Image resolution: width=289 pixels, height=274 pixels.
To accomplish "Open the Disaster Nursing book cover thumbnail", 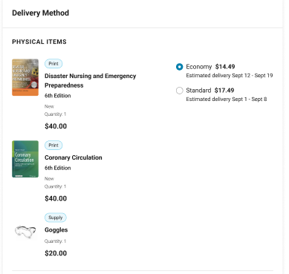I will (25, 77).
